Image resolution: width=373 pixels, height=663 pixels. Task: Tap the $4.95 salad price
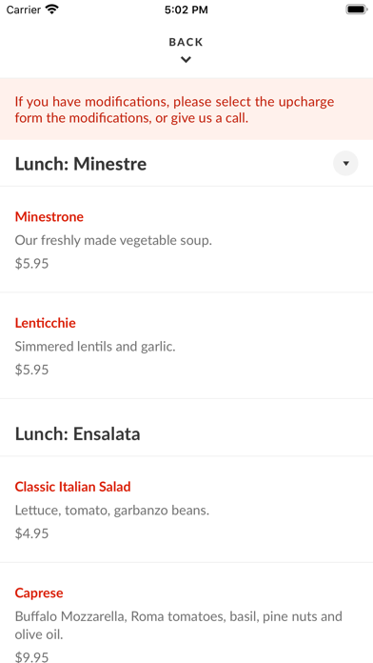coord(31,533)
